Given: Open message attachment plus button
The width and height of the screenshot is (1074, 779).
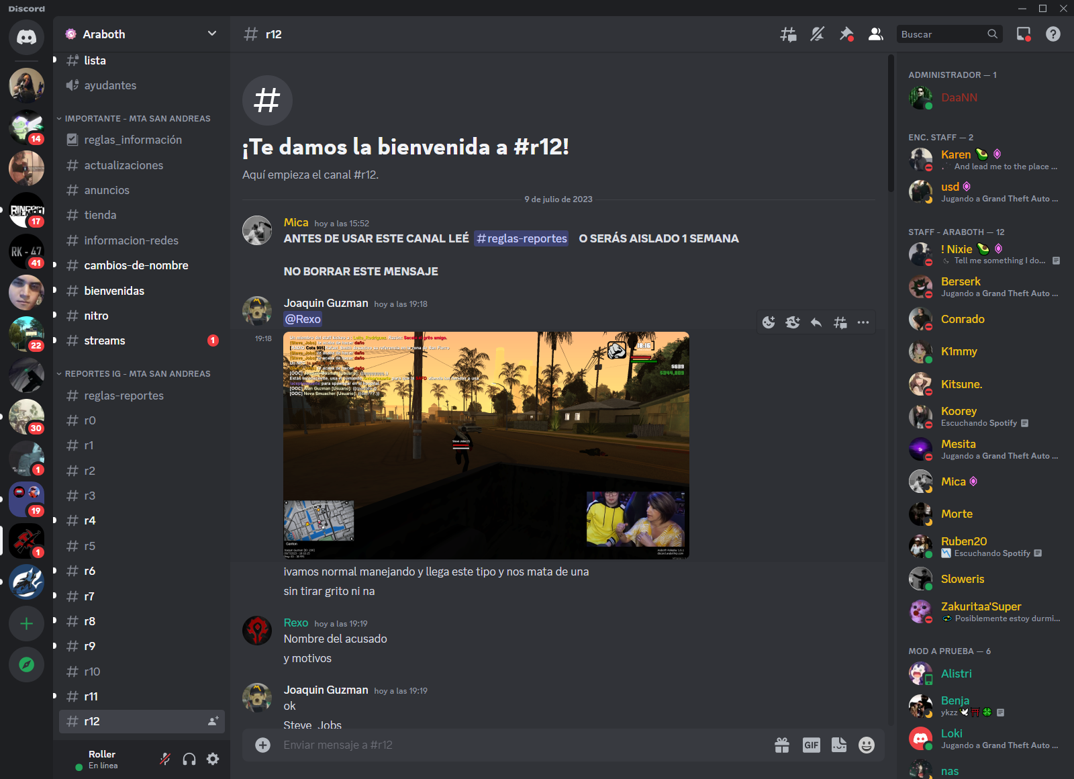Looking at the screenshot, I should 262,745.
